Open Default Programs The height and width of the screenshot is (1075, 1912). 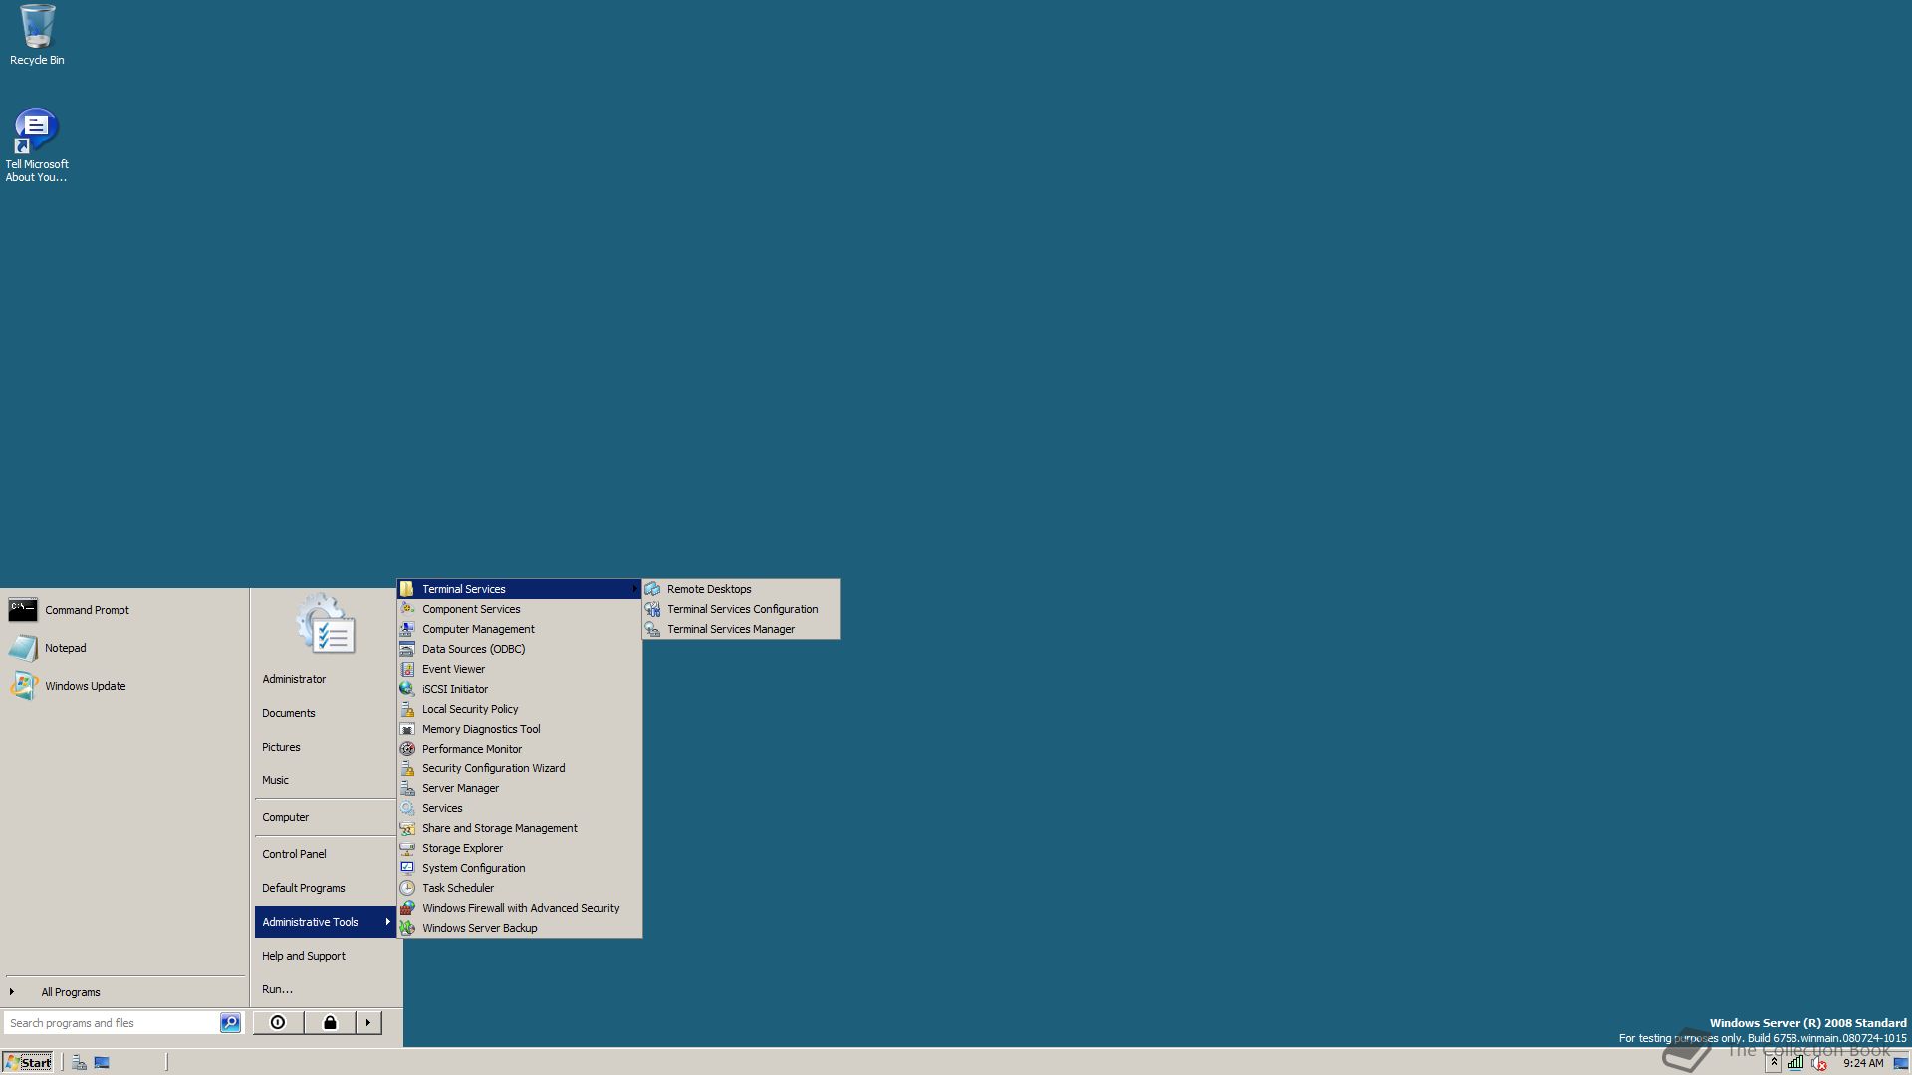tap(304, 888)
